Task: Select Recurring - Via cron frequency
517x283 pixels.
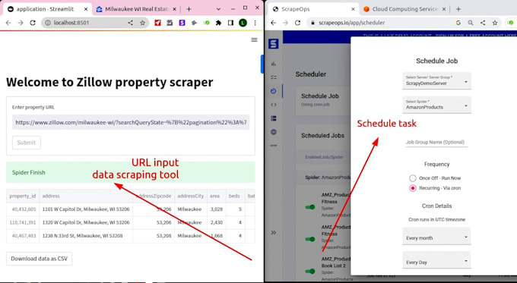Action: click(413, 188)
